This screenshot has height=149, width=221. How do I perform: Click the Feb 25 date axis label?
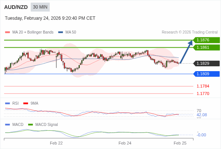[x=180, y=143]
